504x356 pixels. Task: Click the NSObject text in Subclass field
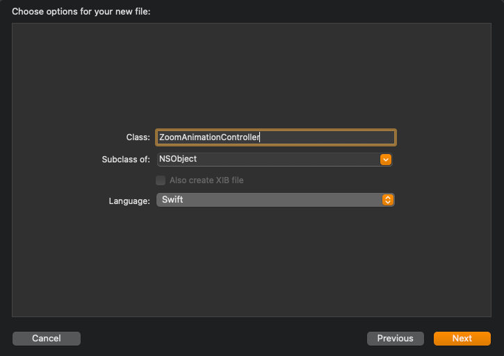pyautogui.click(x=178, y=159)
